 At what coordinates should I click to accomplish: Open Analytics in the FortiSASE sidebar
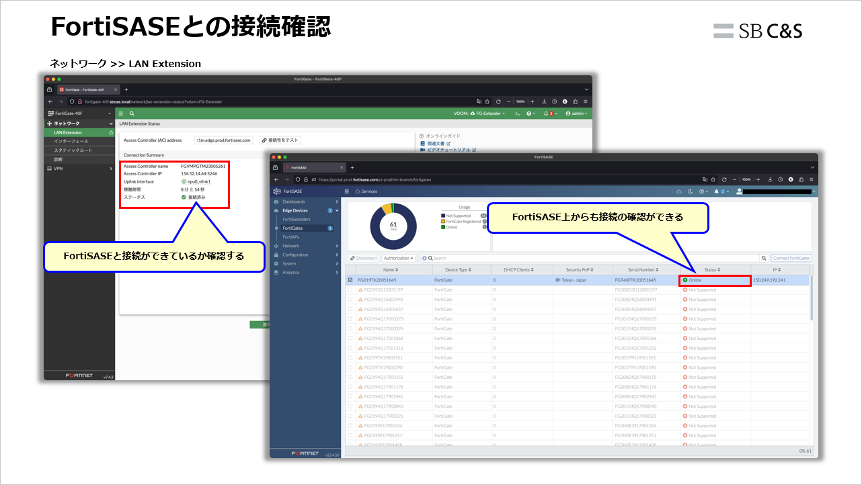tap(291, 273)
